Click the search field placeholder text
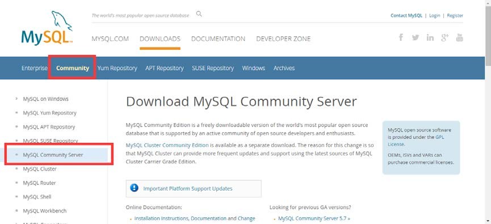491x224 pixels. point(140,15)
